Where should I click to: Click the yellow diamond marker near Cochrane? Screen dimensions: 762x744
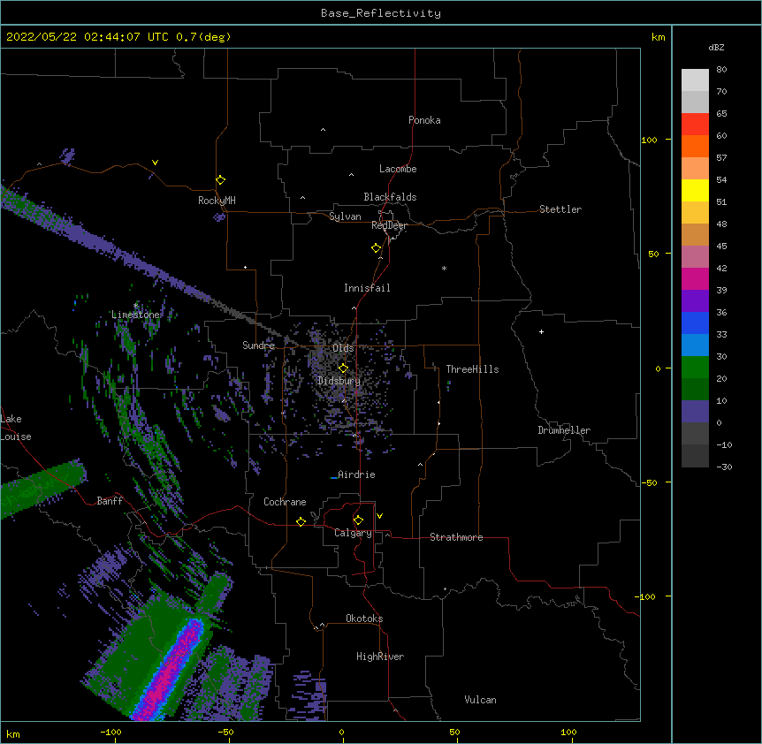pyautogui.click(x=301, y=521)
